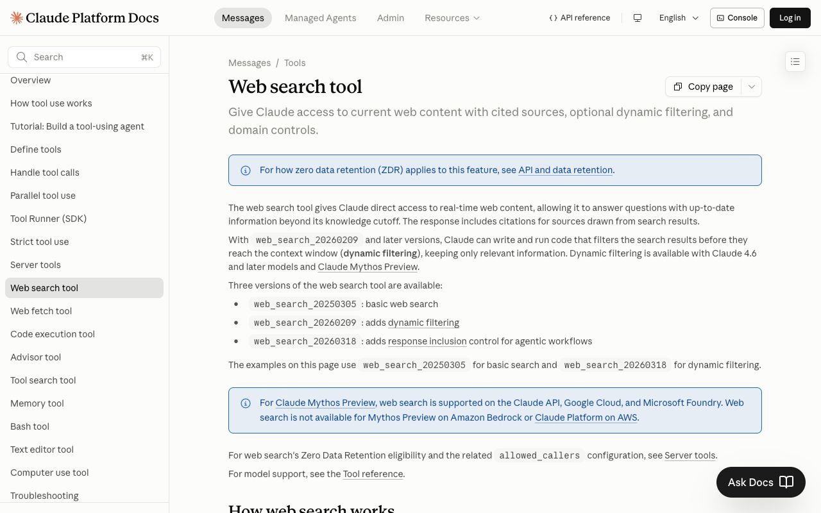
Task: Click the Log in button
Action: click(x=790, y=18)
